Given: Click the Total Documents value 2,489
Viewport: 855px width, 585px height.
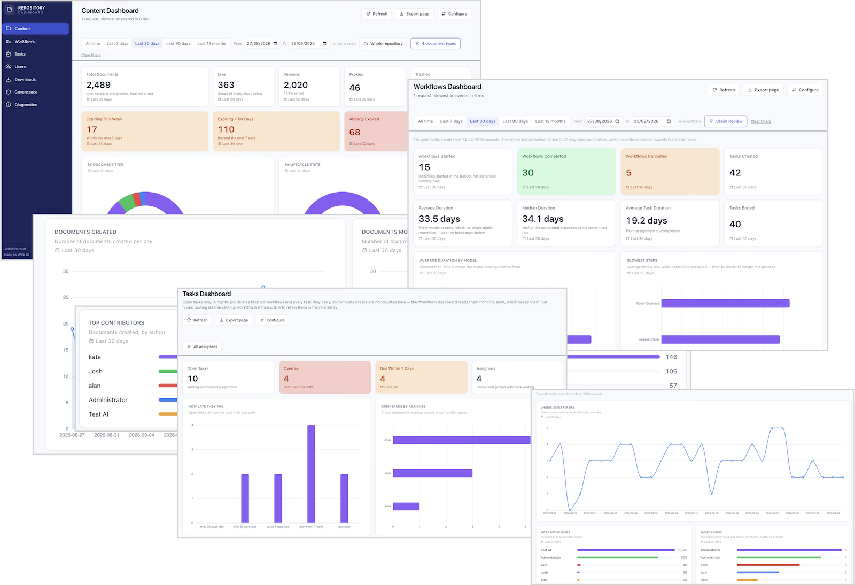Looking at the screenshot, I should 99,85.
